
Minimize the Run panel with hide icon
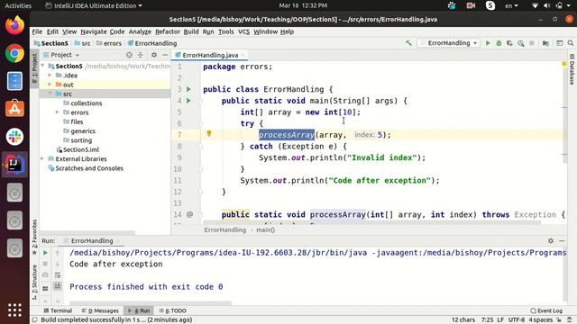point(562,240)
